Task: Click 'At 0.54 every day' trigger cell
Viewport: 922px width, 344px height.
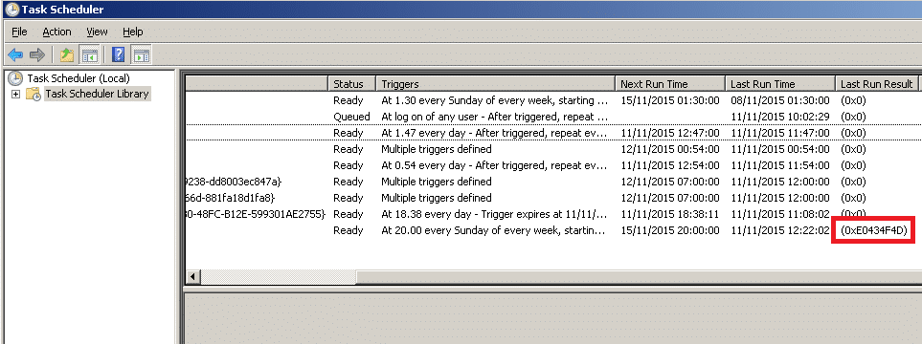Action: click(x=495, y=165)
